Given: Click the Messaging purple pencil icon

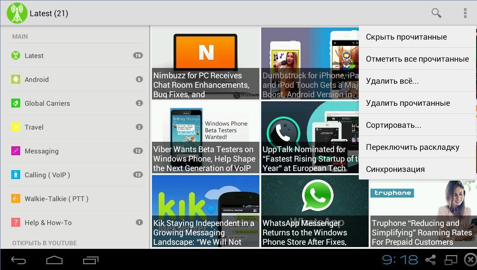Looking at the screenshot, I should 16,151.
